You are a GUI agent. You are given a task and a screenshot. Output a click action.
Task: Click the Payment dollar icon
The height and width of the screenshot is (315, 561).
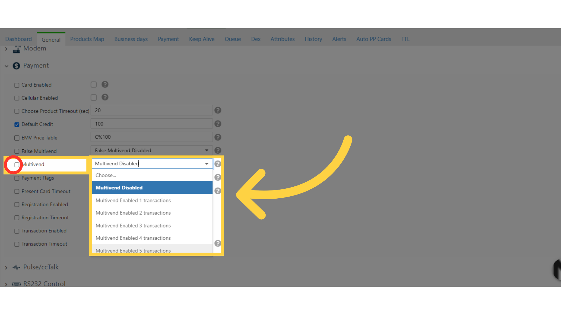pyautogui.click(x=16, y=66)
